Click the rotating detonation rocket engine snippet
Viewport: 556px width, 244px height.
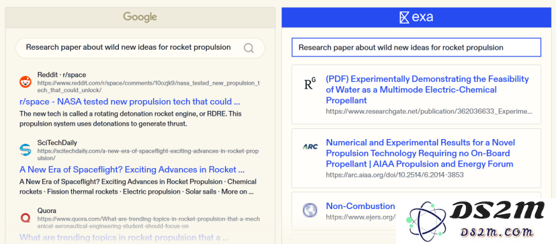coord(130,119)
